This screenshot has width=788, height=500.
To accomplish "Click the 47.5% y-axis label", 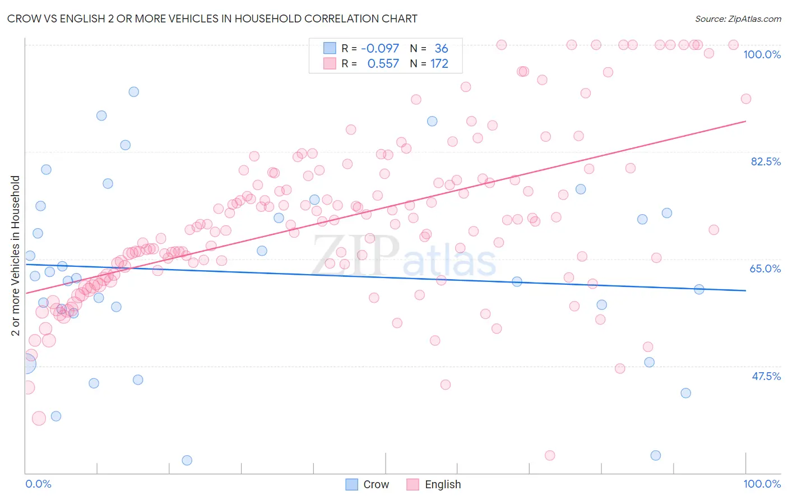I will tap(766, 376).
